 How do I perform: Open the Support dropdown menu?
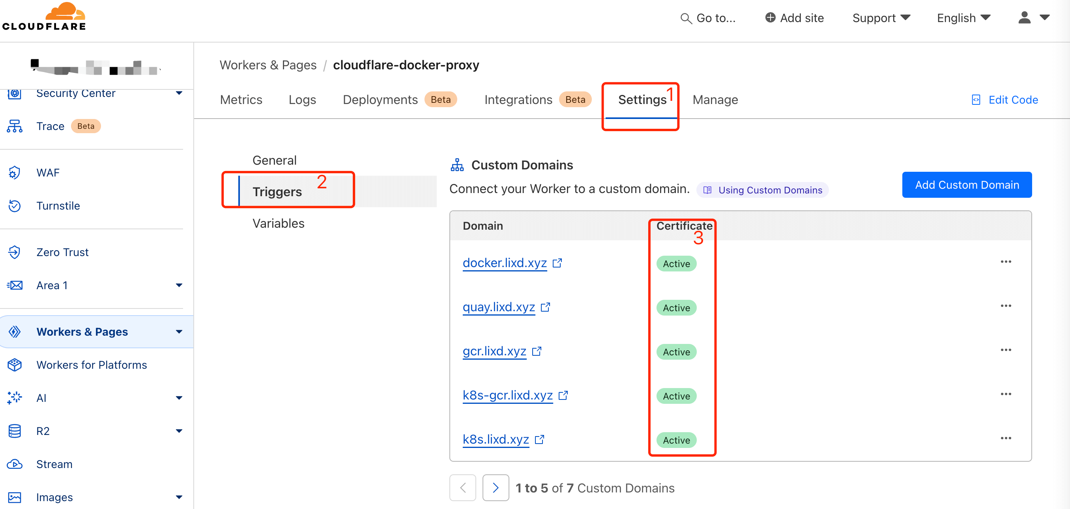881,18
